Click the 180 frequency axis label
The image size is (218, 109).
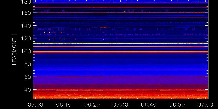point(26,2)
